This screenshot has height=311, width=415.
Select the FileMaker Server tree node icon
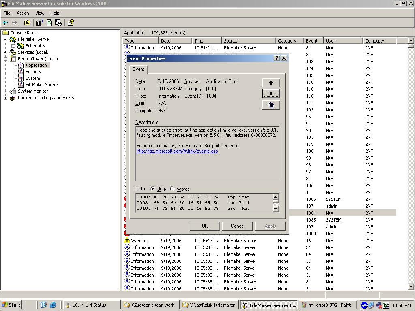point(13,39)
